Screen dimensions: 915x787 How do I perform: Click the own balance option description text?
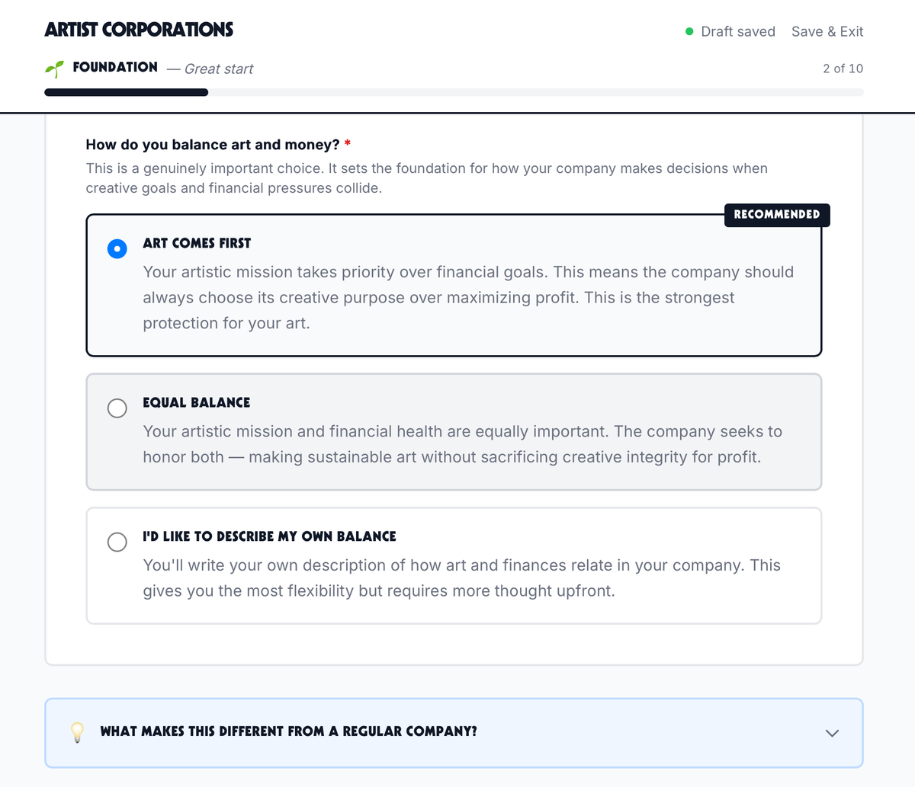[461, 578]
